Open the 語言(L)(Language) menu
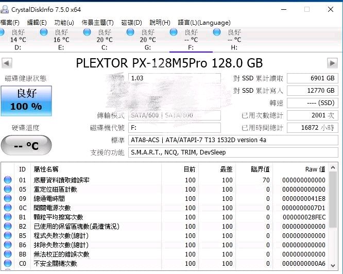 click(x=204, y=23)
